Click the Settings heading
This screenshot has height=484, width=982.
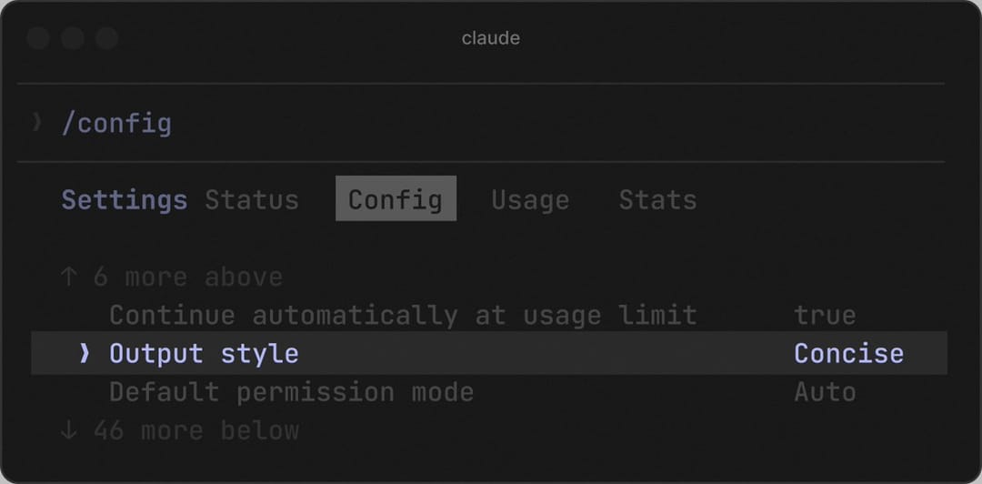click(125, 200)
